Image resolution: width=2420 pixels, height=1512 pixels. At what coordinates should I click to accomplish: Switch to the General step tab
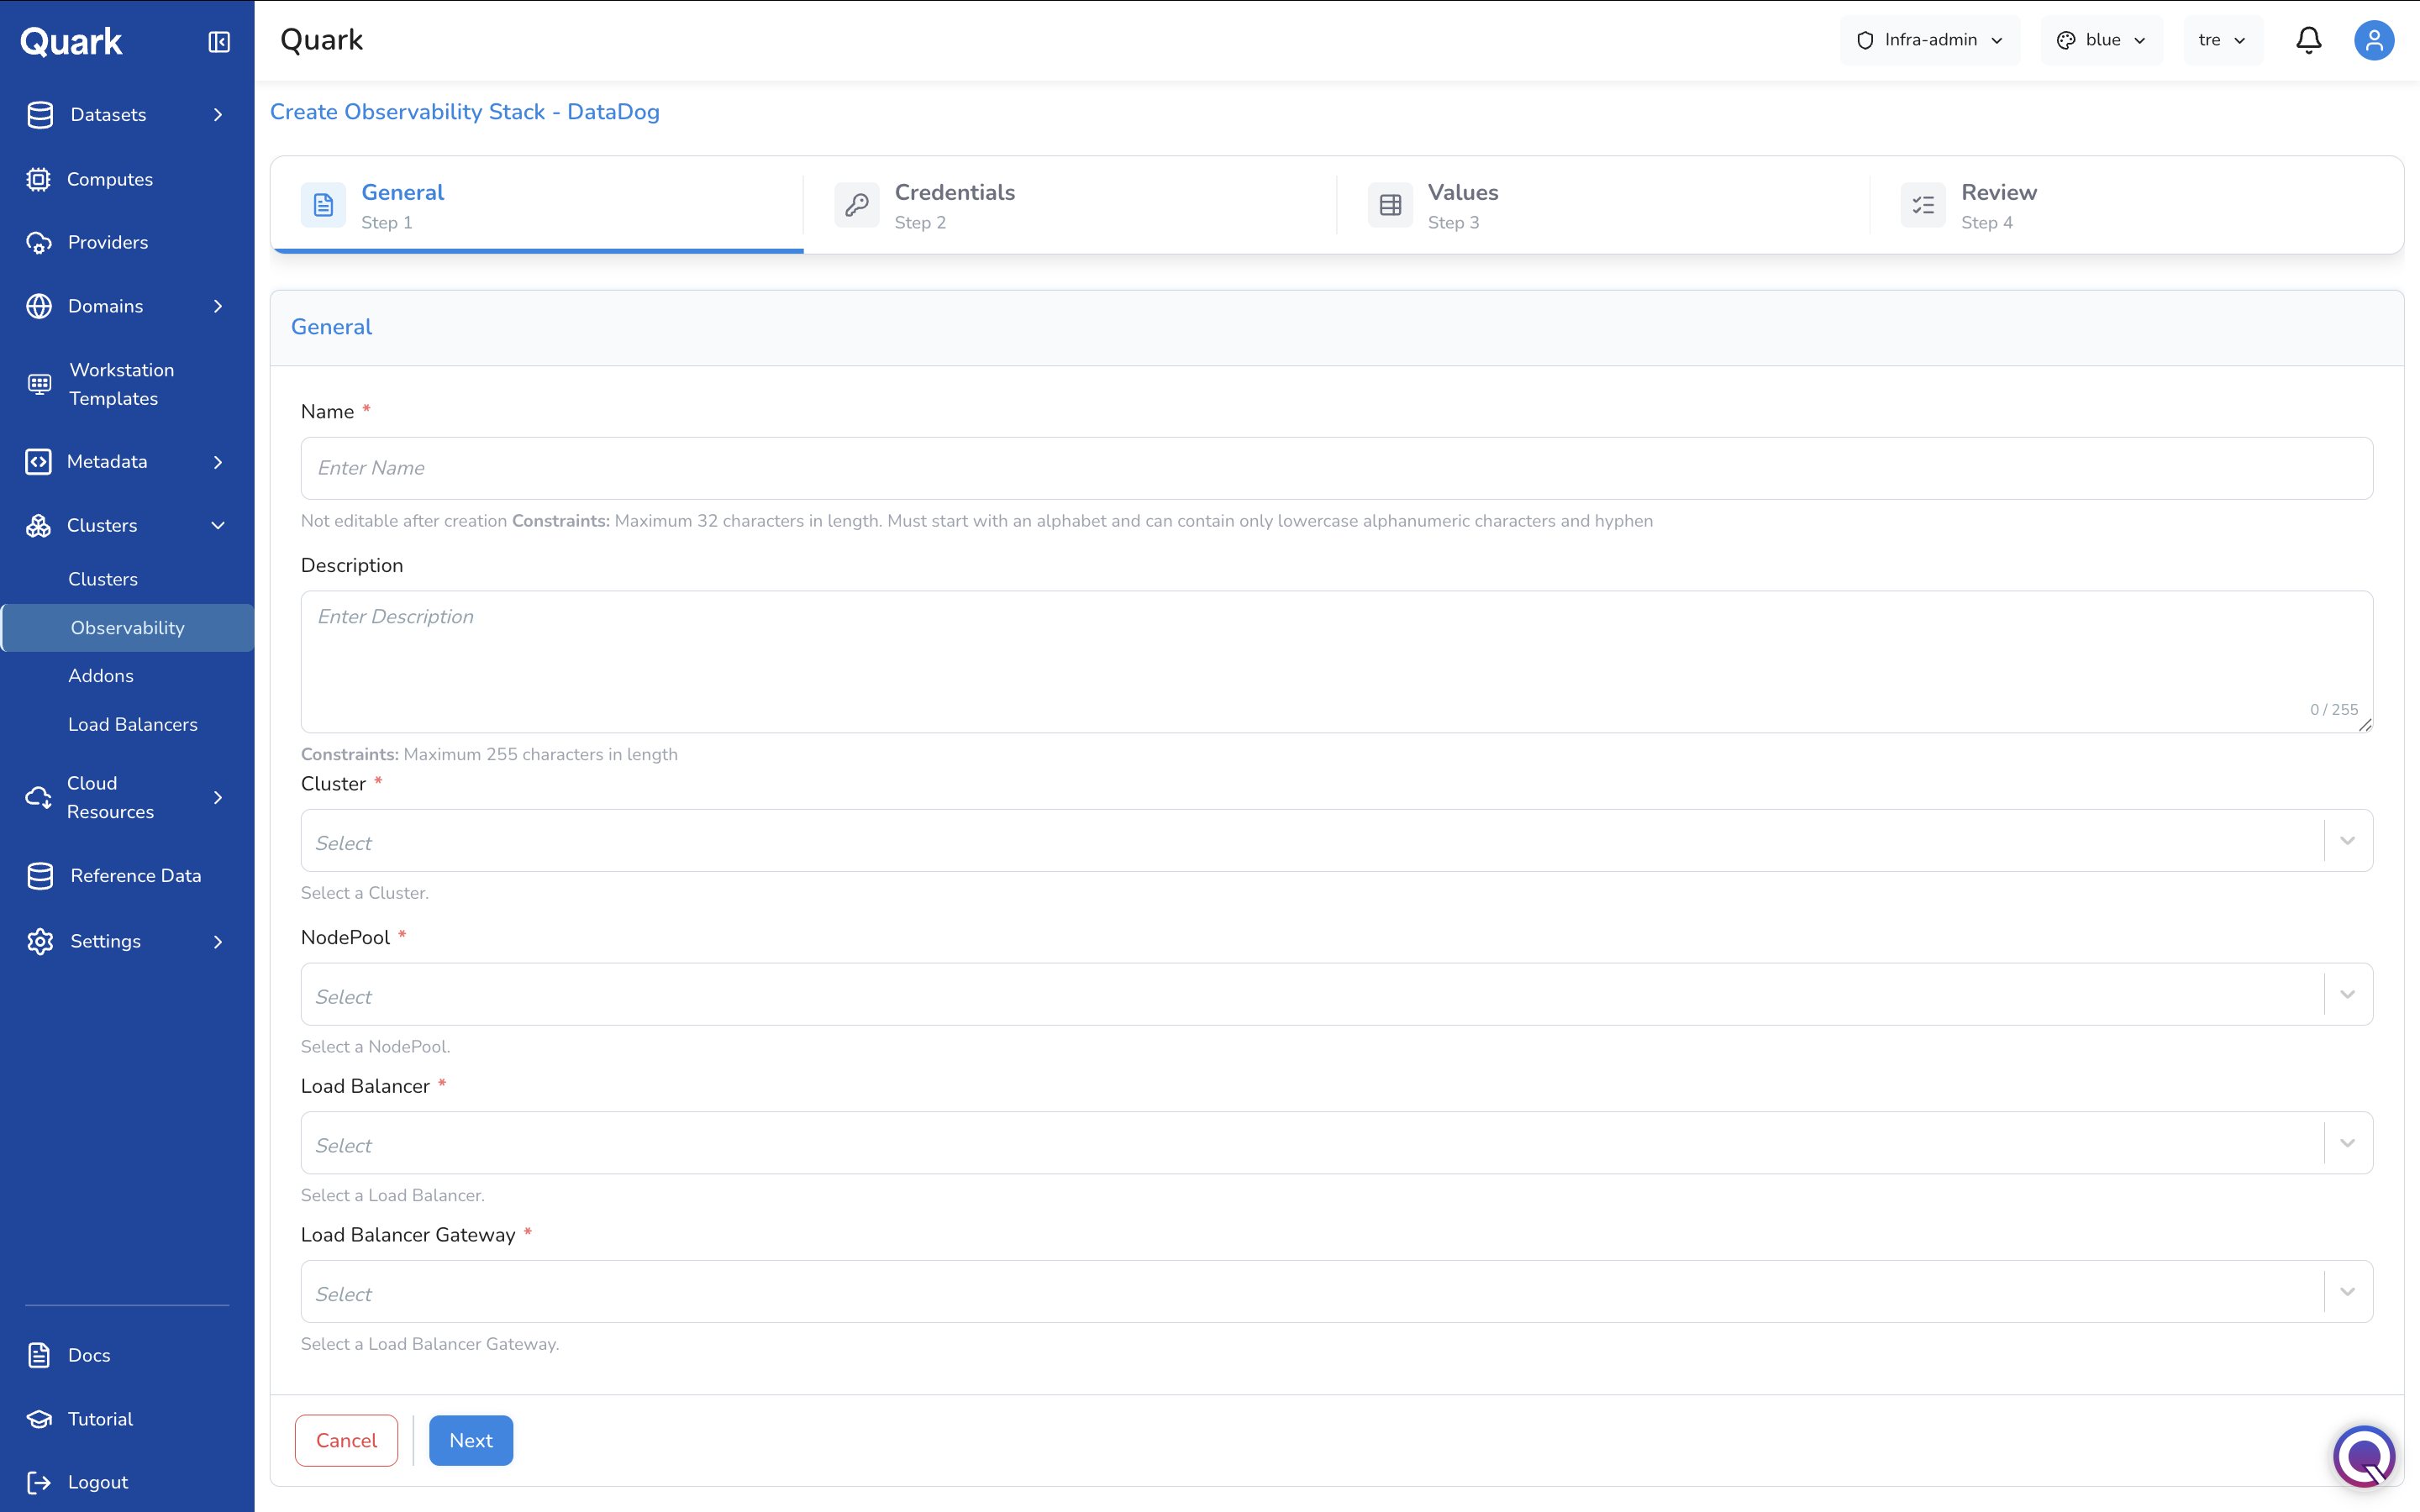(x=537, y=205)
